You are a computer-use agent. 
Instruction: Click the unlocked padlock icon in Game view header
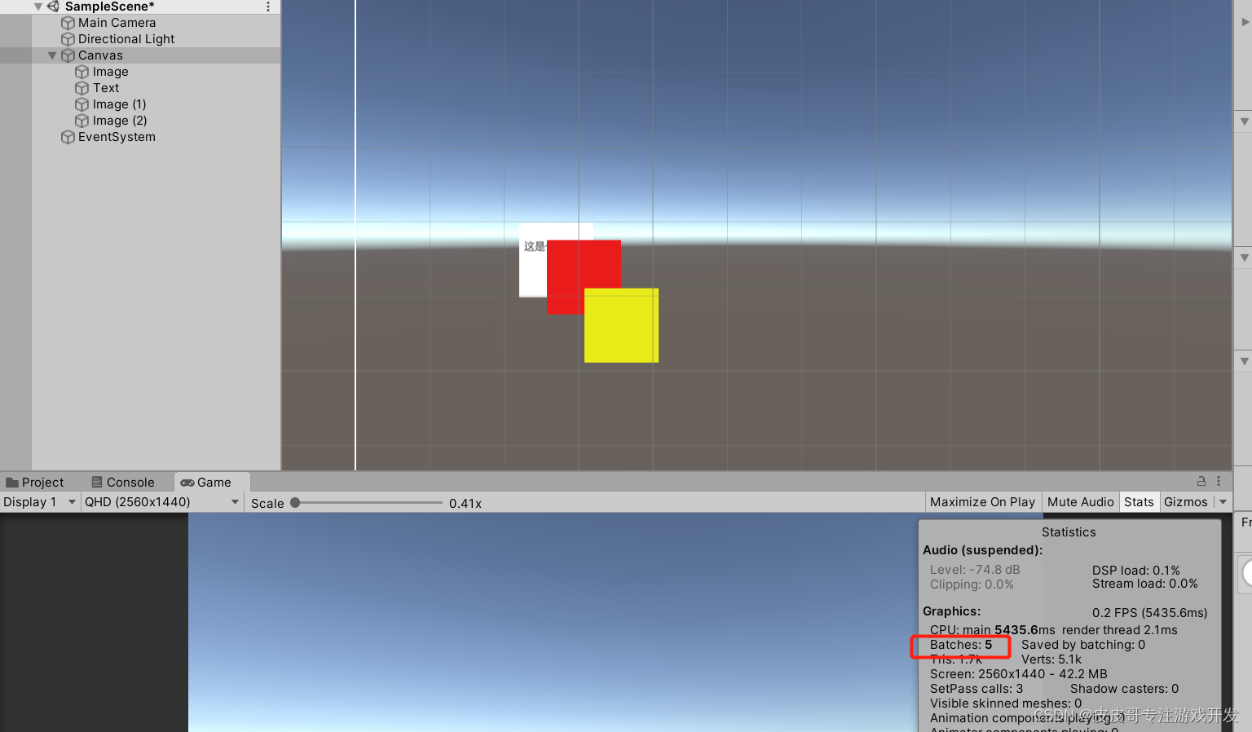tap(1201, 481)
